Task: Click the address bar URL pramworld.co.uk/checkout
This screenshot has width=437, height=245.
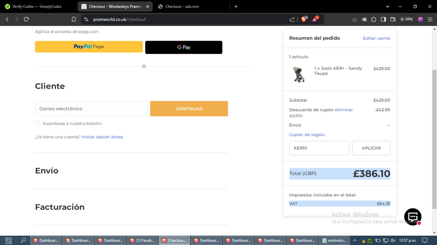Action: (x=119, y=19)
